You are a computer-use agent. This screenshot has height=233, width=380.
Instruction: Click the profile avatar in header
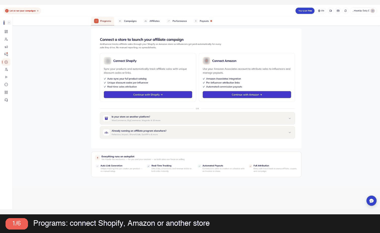(373, 11)
